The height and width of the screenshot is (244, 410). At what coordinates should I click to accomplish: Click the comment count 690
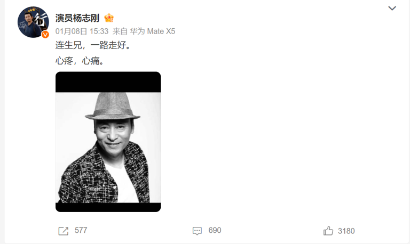pos(215,230)
